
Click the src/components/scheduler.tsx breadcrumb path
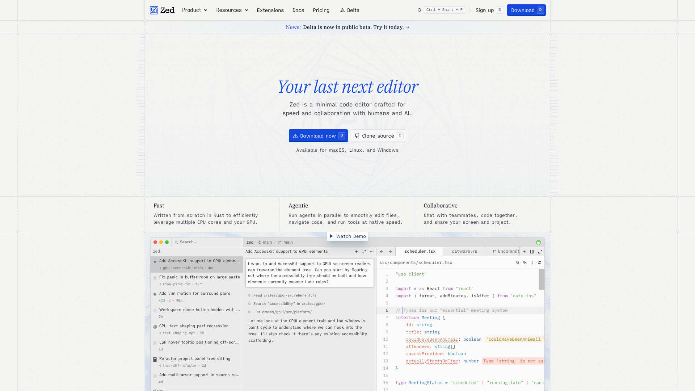tap(416, 262)
